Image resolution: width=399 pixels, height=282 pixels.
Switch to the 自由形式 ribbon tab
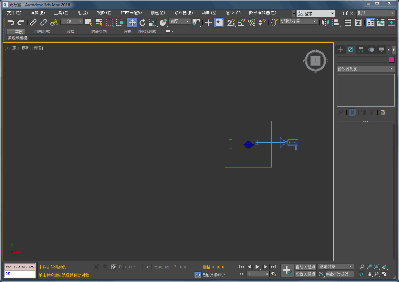(42, 32)
